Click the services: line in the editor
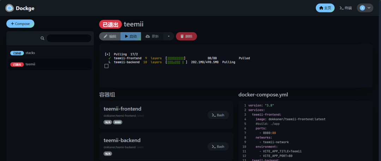The height and width of the screenshot is (161, 381). tap(256, 110)
